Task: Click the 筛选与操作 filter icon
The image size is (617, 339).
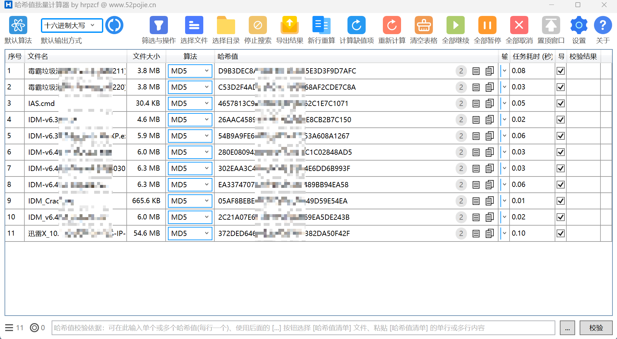Action: tap(158, 25)
